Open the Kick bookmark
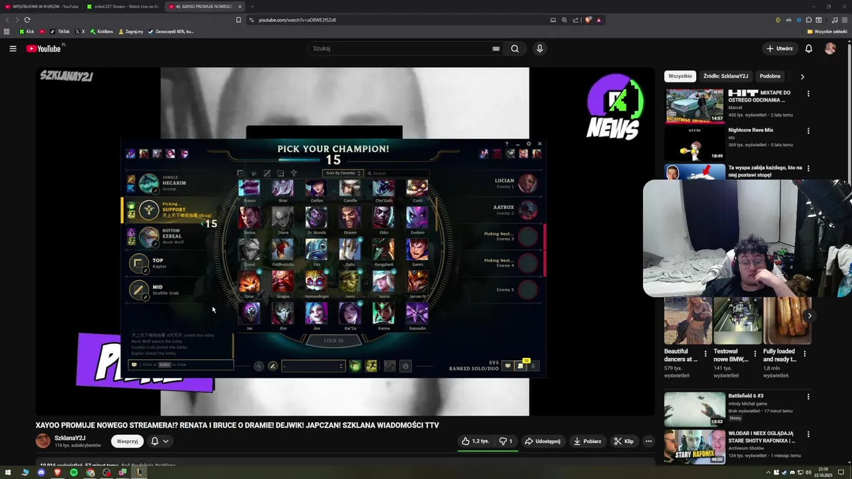852x479 pixels. [27, 31]
